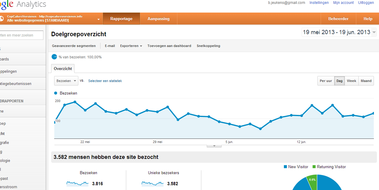Click the New Visitor blue legend swatch

(x=285, y=167)
